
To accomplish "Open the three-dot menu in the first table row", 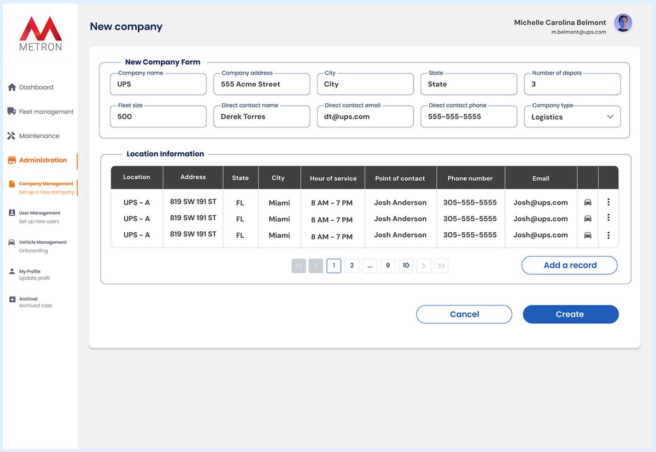I will [x=608, y=202].
